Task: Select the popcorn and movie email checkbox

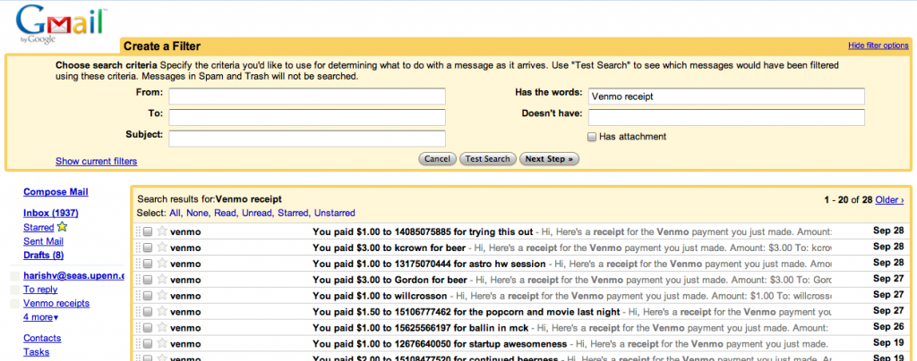Action: (148, 312)
